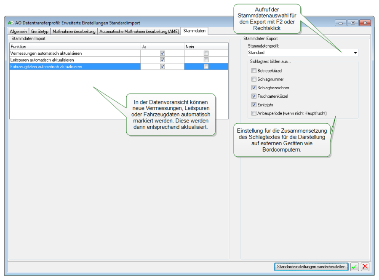Check Nein for Vermessungen automatisch aktualisieren
Image resolution: width=379 pixels, height=280 pixels.
[x=206, y=53]
